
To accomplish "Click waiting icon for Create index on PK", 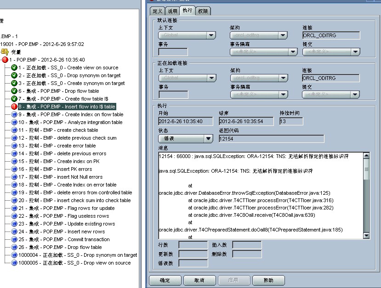I will (x=14, y=161).
